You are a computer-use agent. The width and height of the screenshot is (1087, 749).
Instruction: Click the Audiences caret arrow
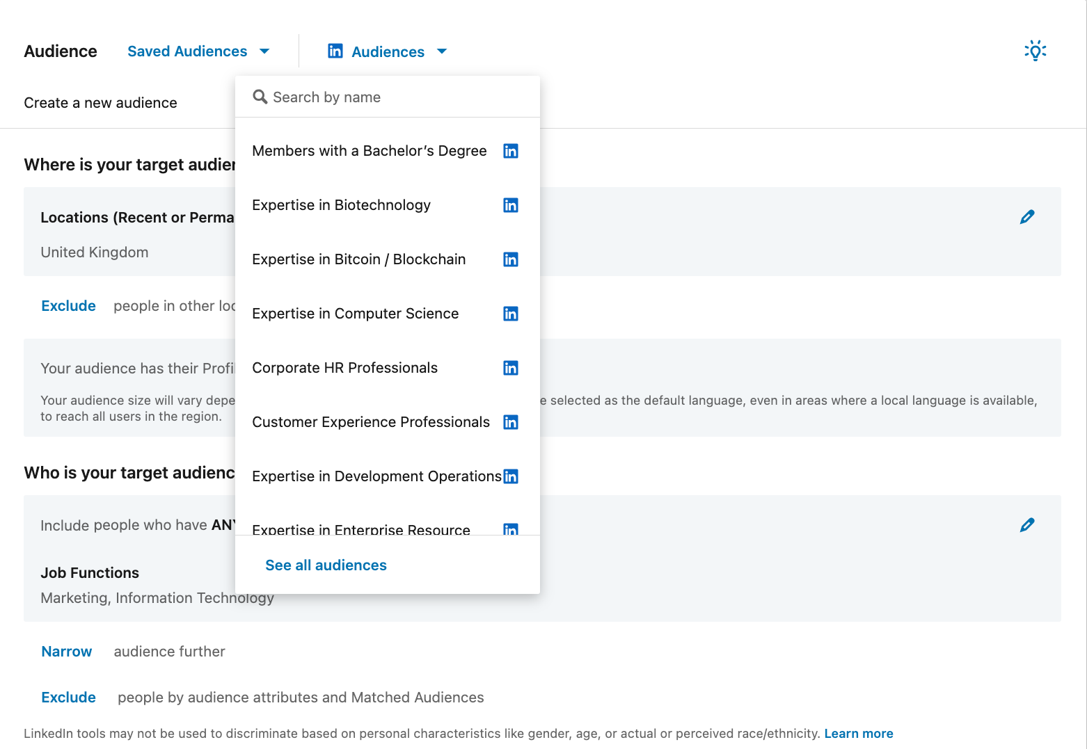coord(442,51)
